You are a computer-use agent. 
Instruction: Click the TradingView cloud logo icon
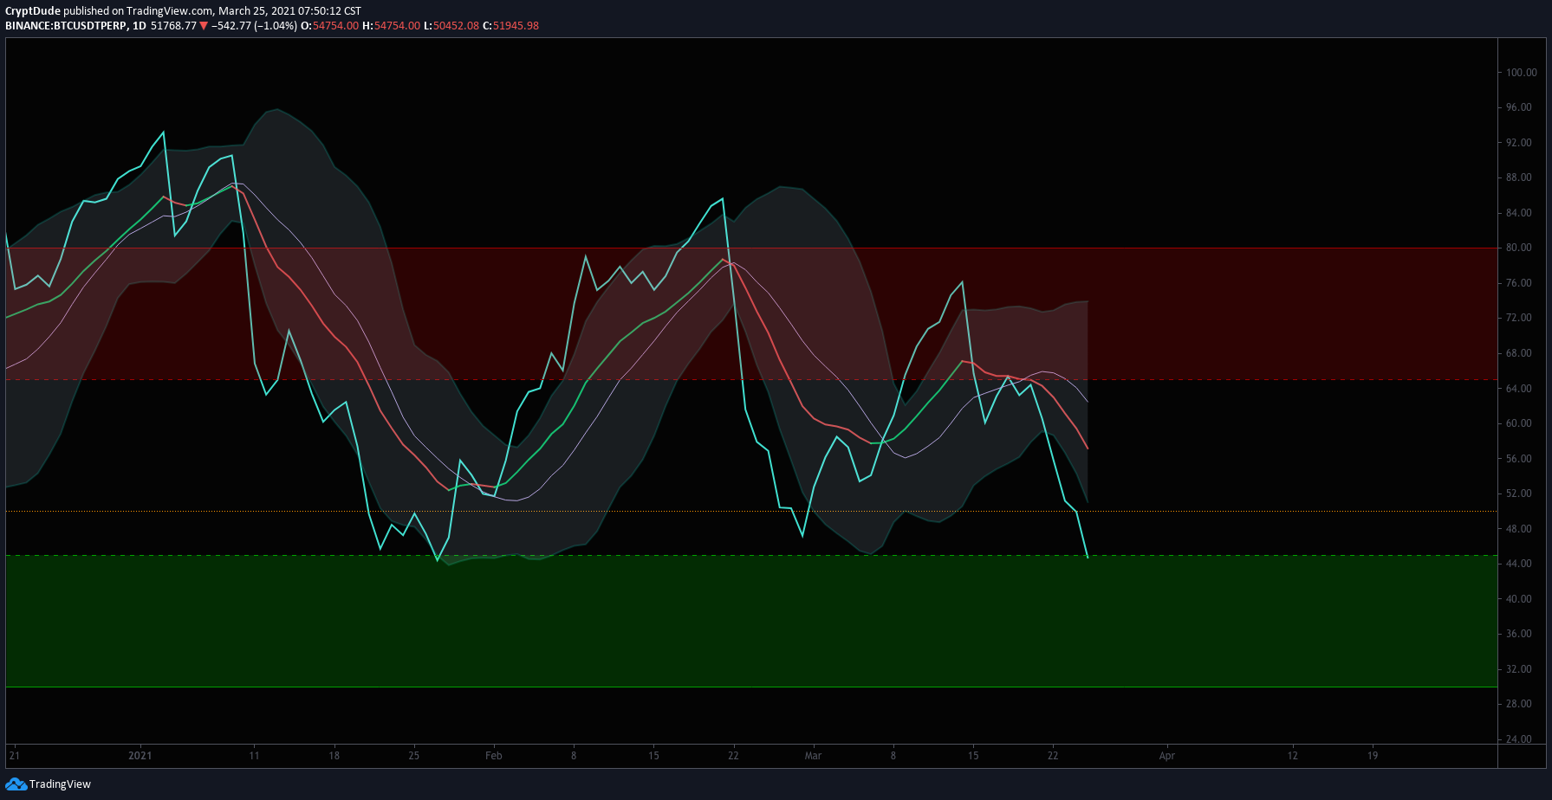click(x=16, y=784)
